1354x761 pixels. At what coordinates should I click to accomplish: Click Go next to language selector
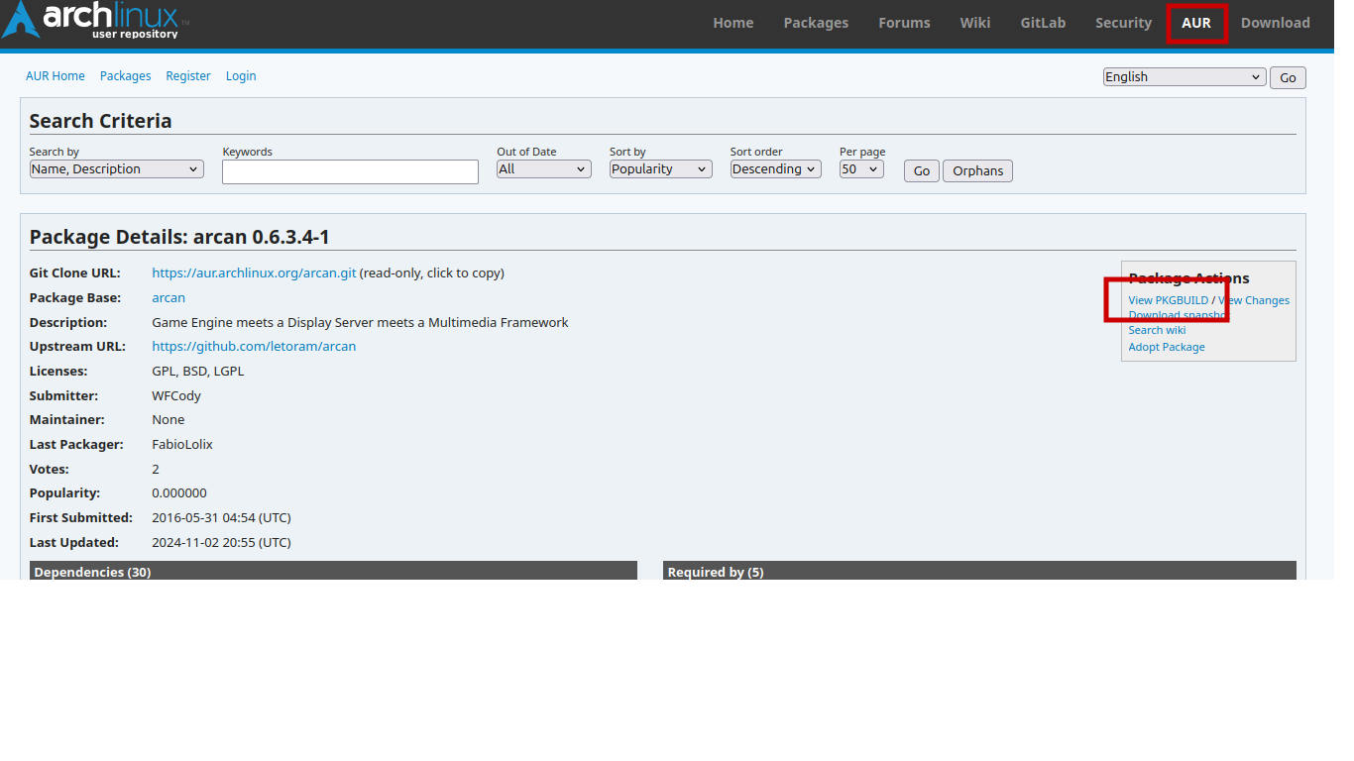click(1288, 78)
